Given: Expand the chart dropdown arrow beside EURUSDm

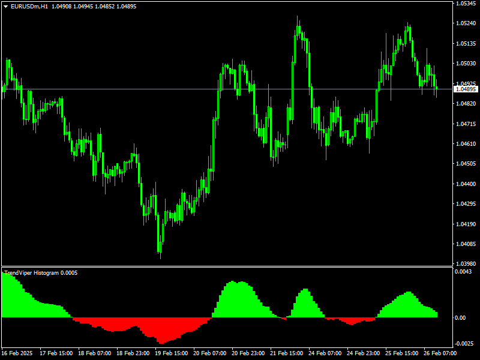Looking at the screenshot, I should (x=6, y=5).
